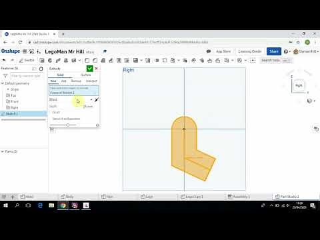Click the Depth value field

click(88, 107)
